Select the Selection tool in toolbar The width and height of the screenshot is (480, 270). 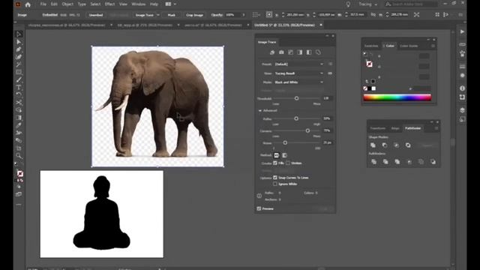tap(19, 34)
